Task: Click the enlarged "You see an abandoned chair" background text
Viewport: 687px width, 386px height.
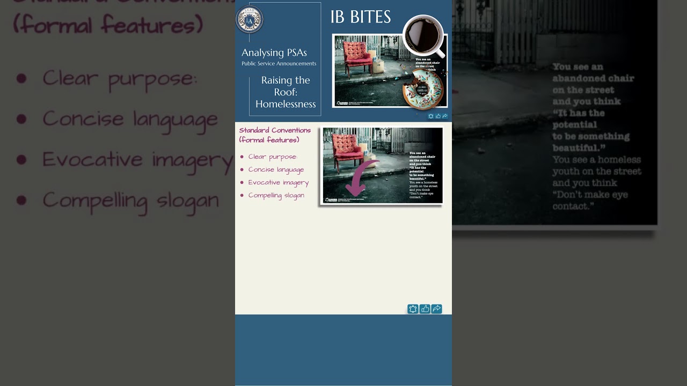Action: click(x=593, y=72)
